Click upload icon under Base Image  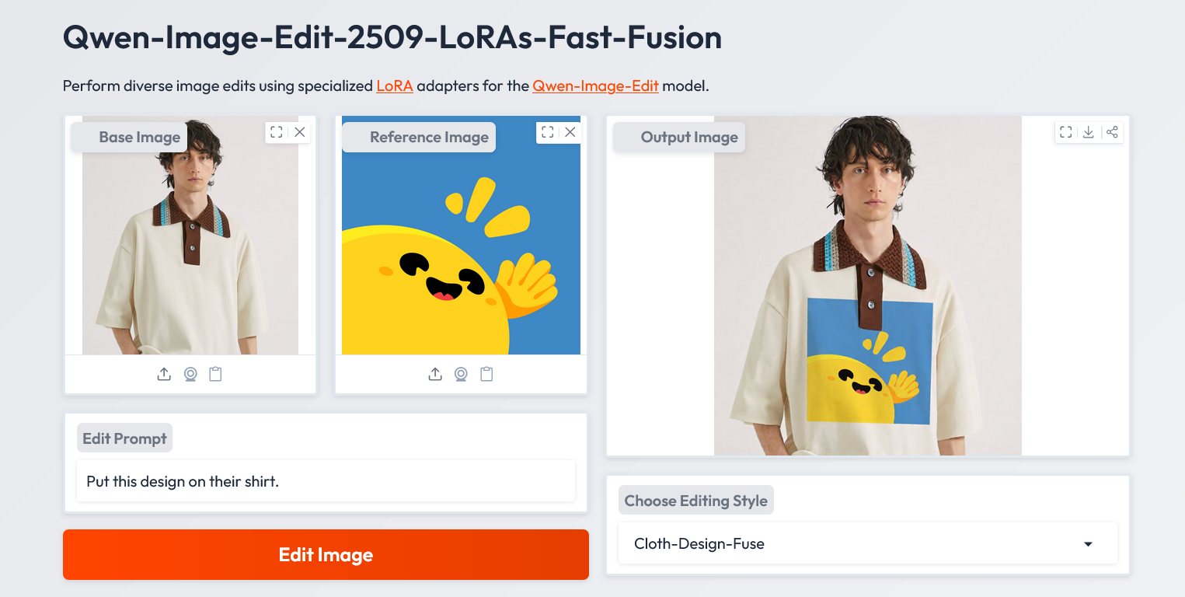(x=164, y=375)
